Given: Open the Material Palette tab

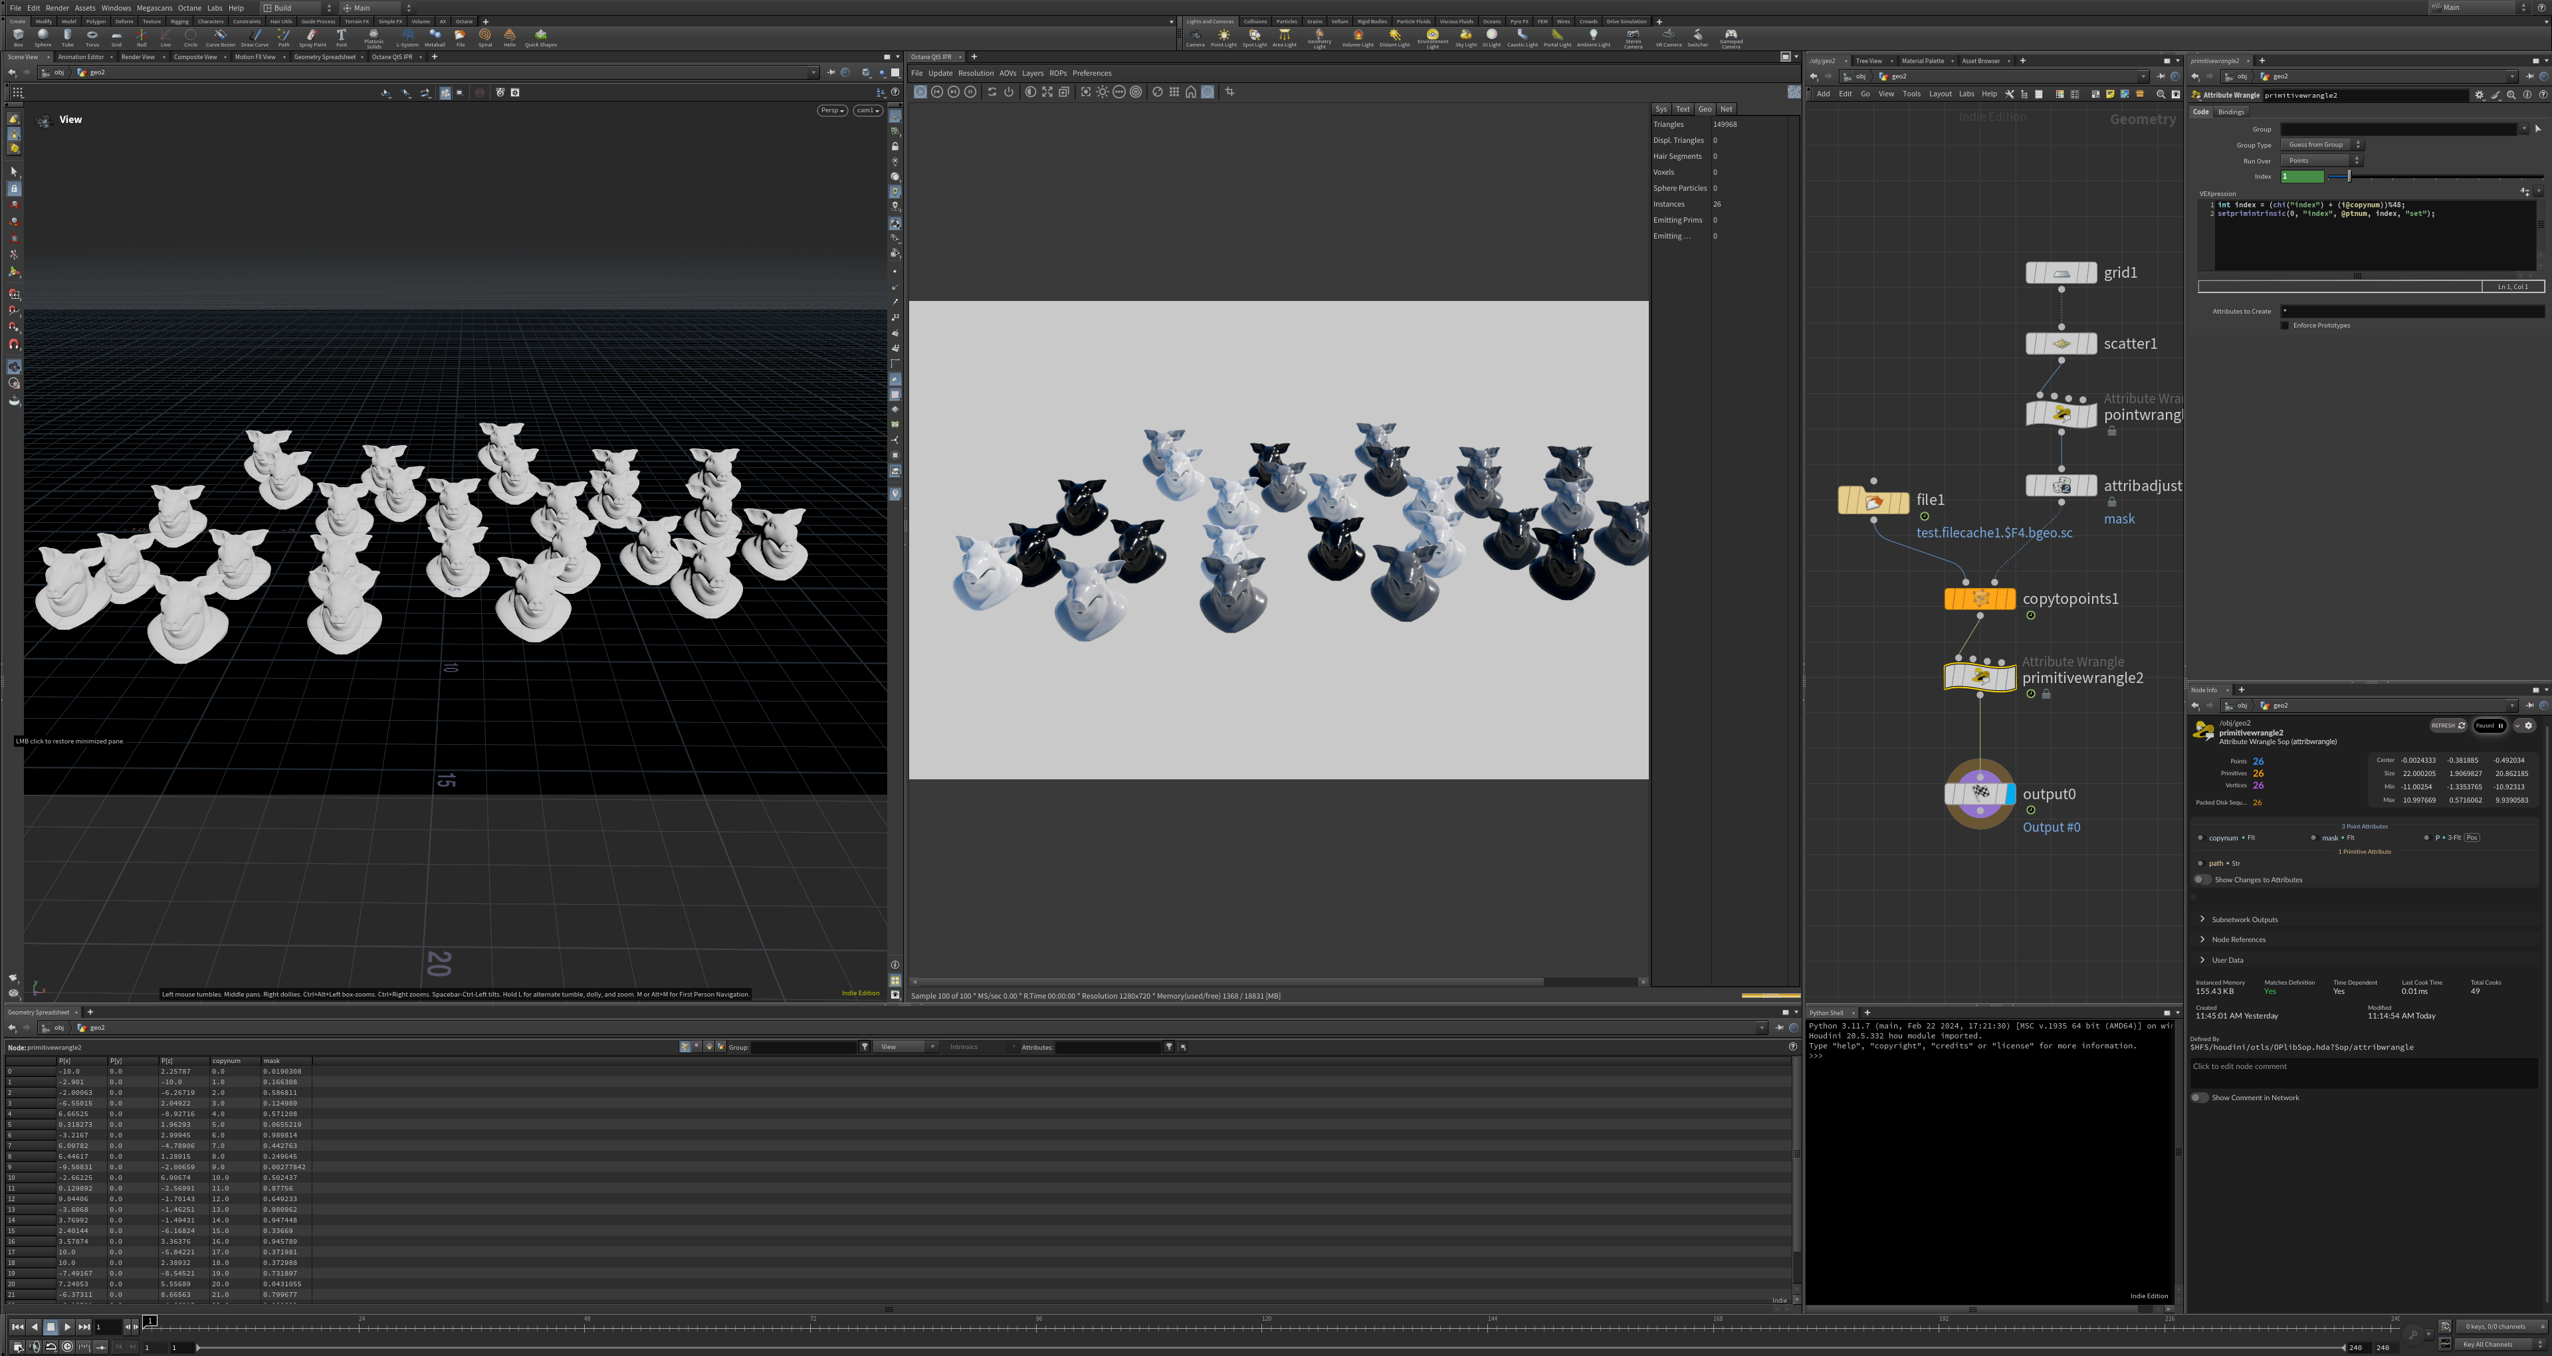Looking at the screenshot, I should coord(1923,60).
